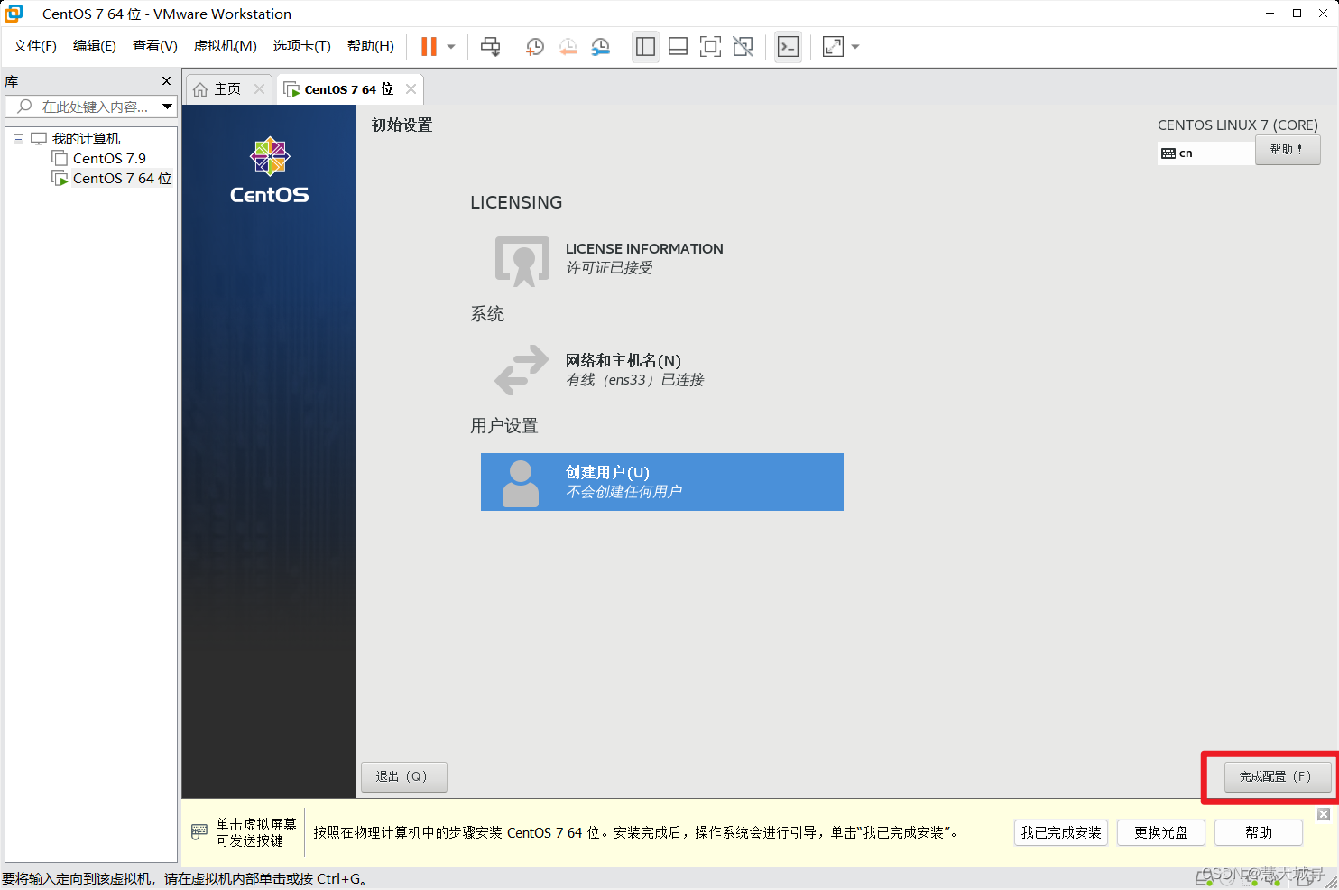
Task: Open the 文件(F) menu
Action: pyautogui.click(x=35, y=46)
